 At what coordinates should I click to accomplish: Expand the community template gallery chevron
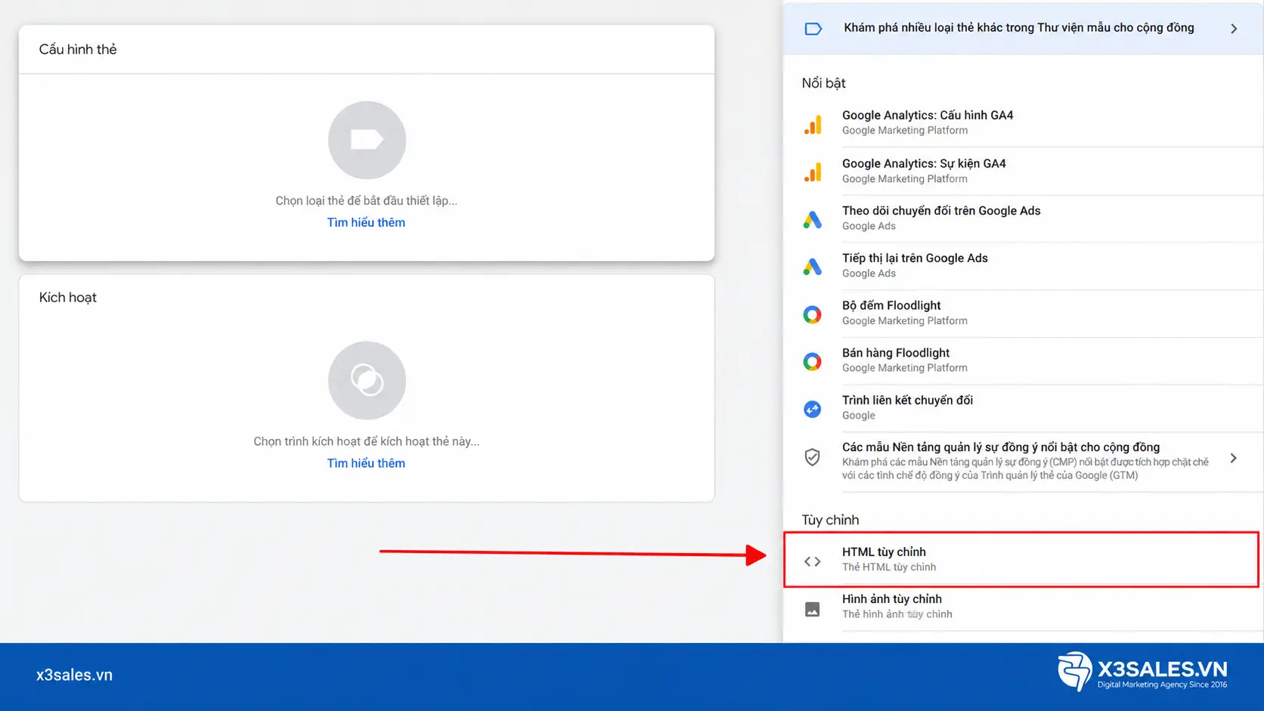point(1234,29)
